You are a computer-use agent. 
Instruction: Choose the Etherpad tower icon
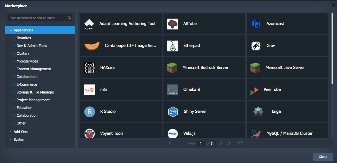173,46
